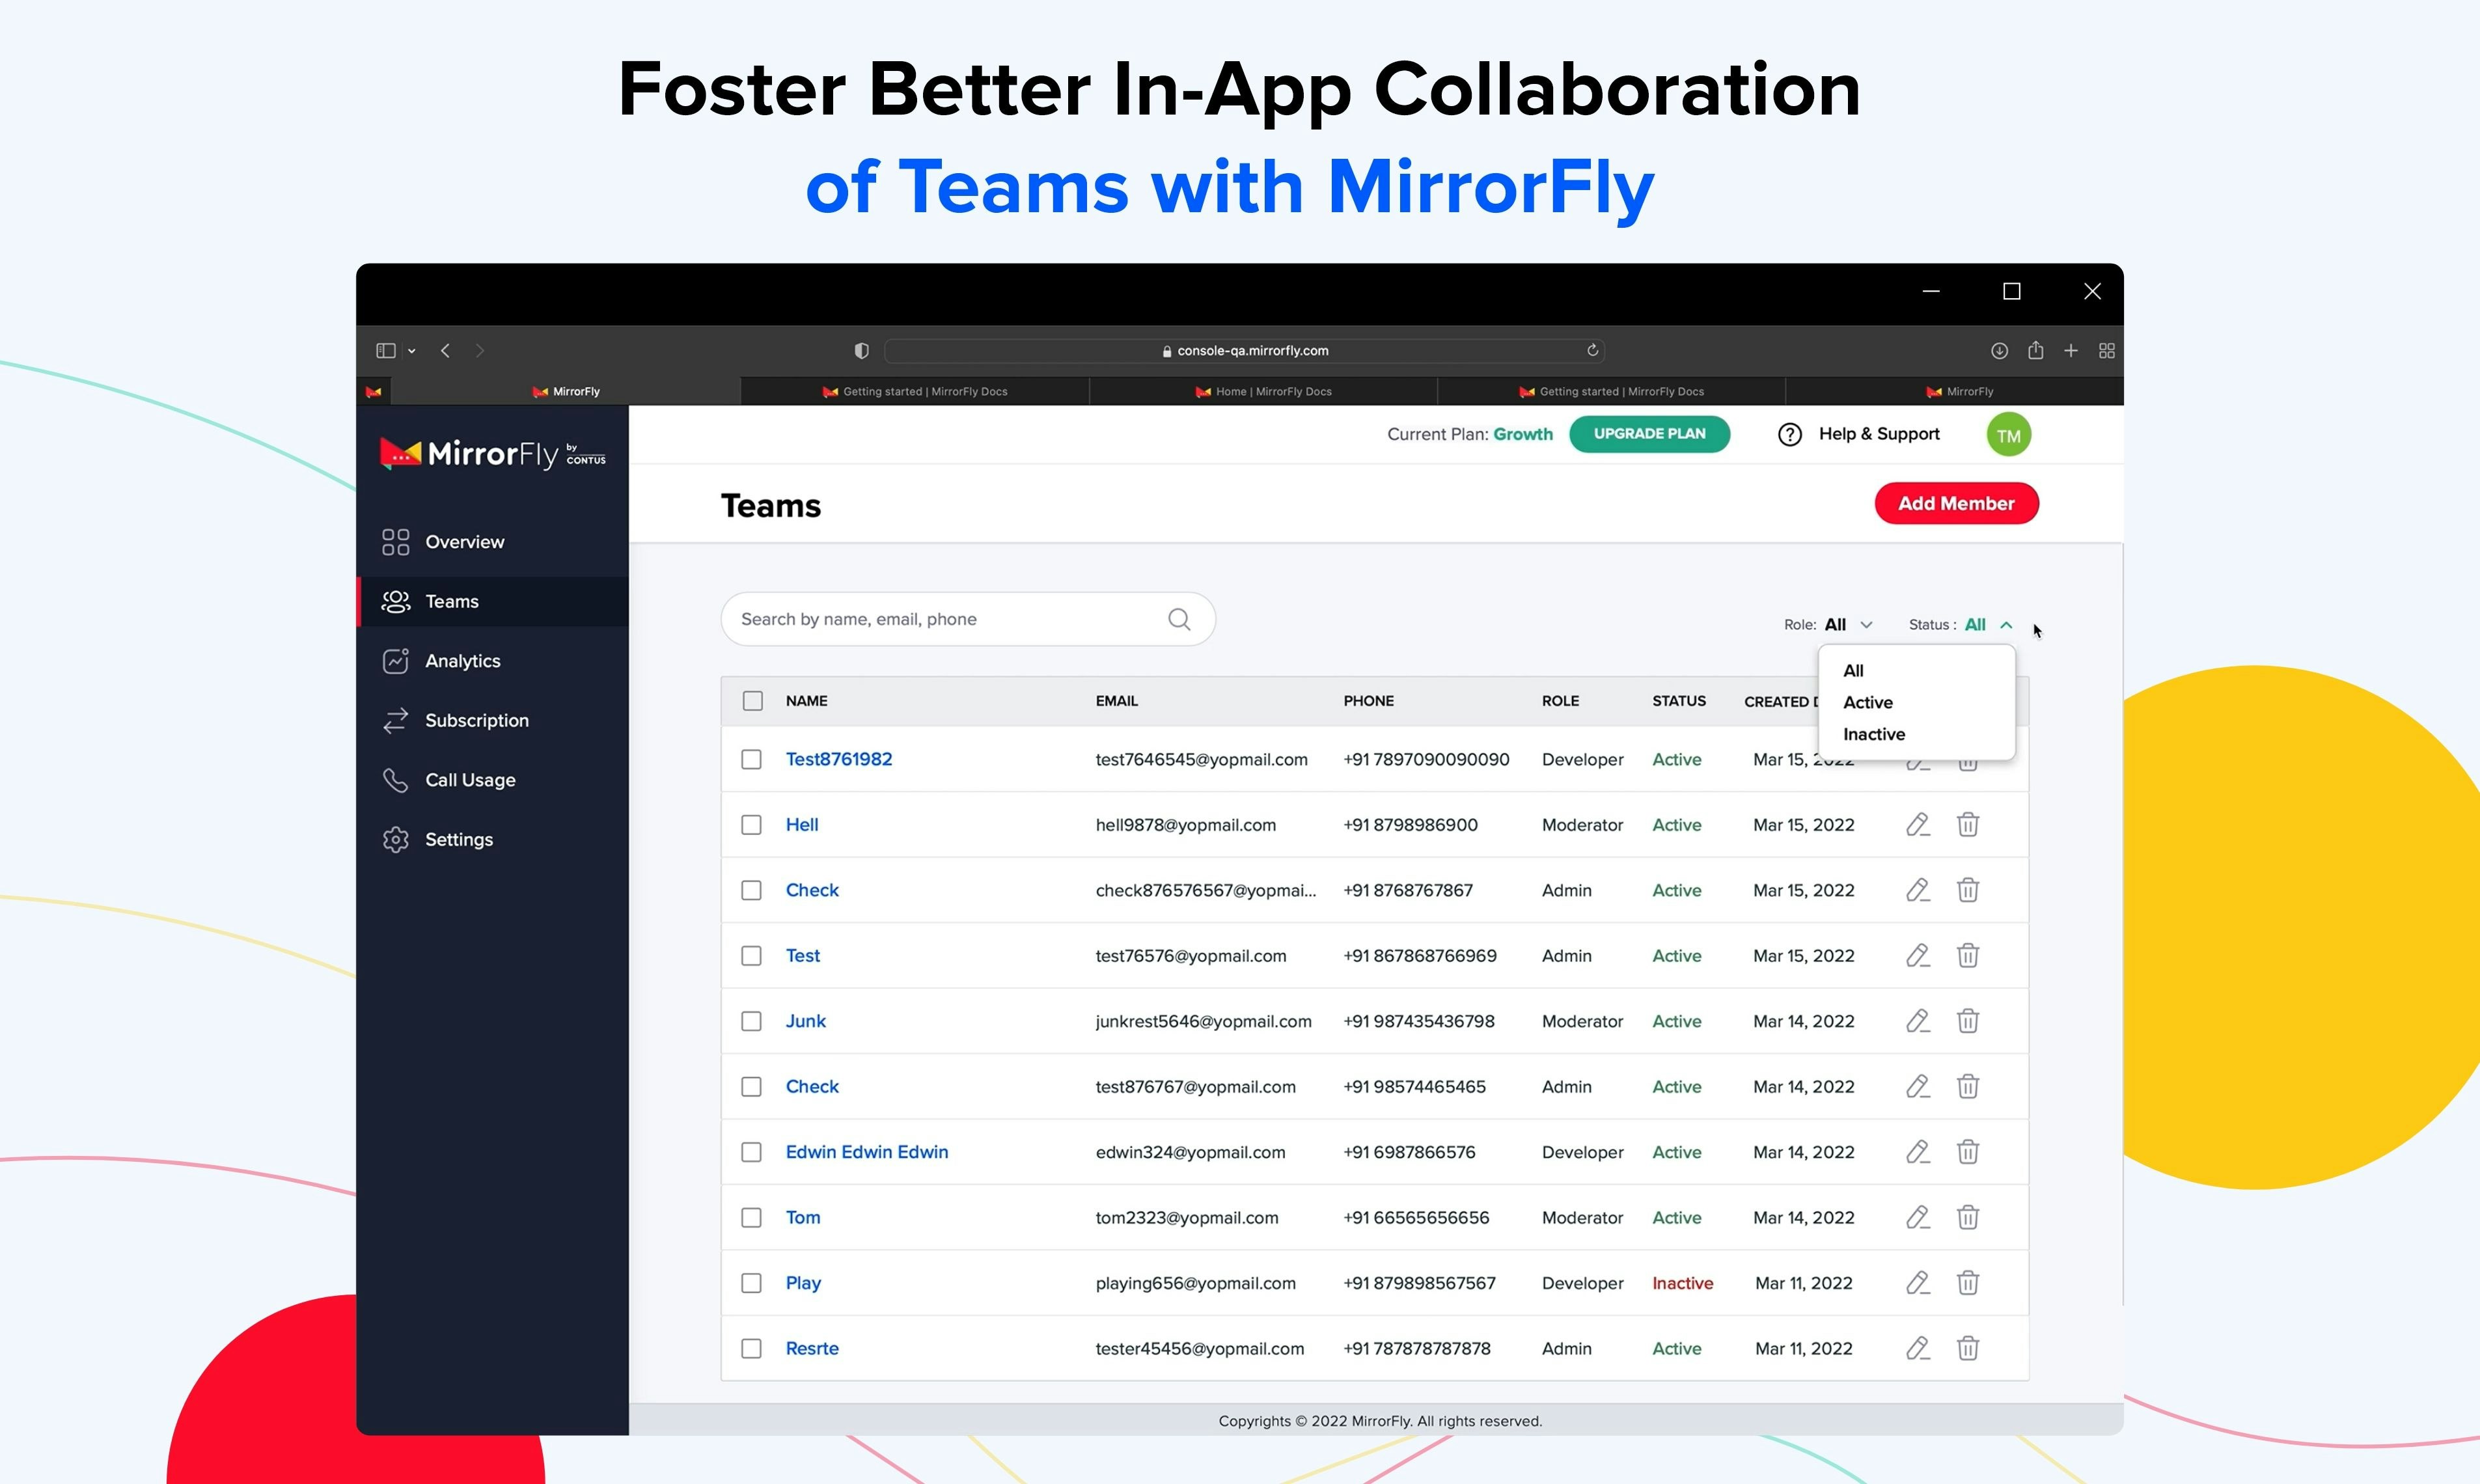Open the browser tab overview grid icon
2480x1484 pixels.
[2106, 350]
